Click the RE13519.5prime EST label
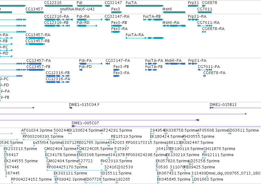The image size is (261, 184). pos(126,137)
